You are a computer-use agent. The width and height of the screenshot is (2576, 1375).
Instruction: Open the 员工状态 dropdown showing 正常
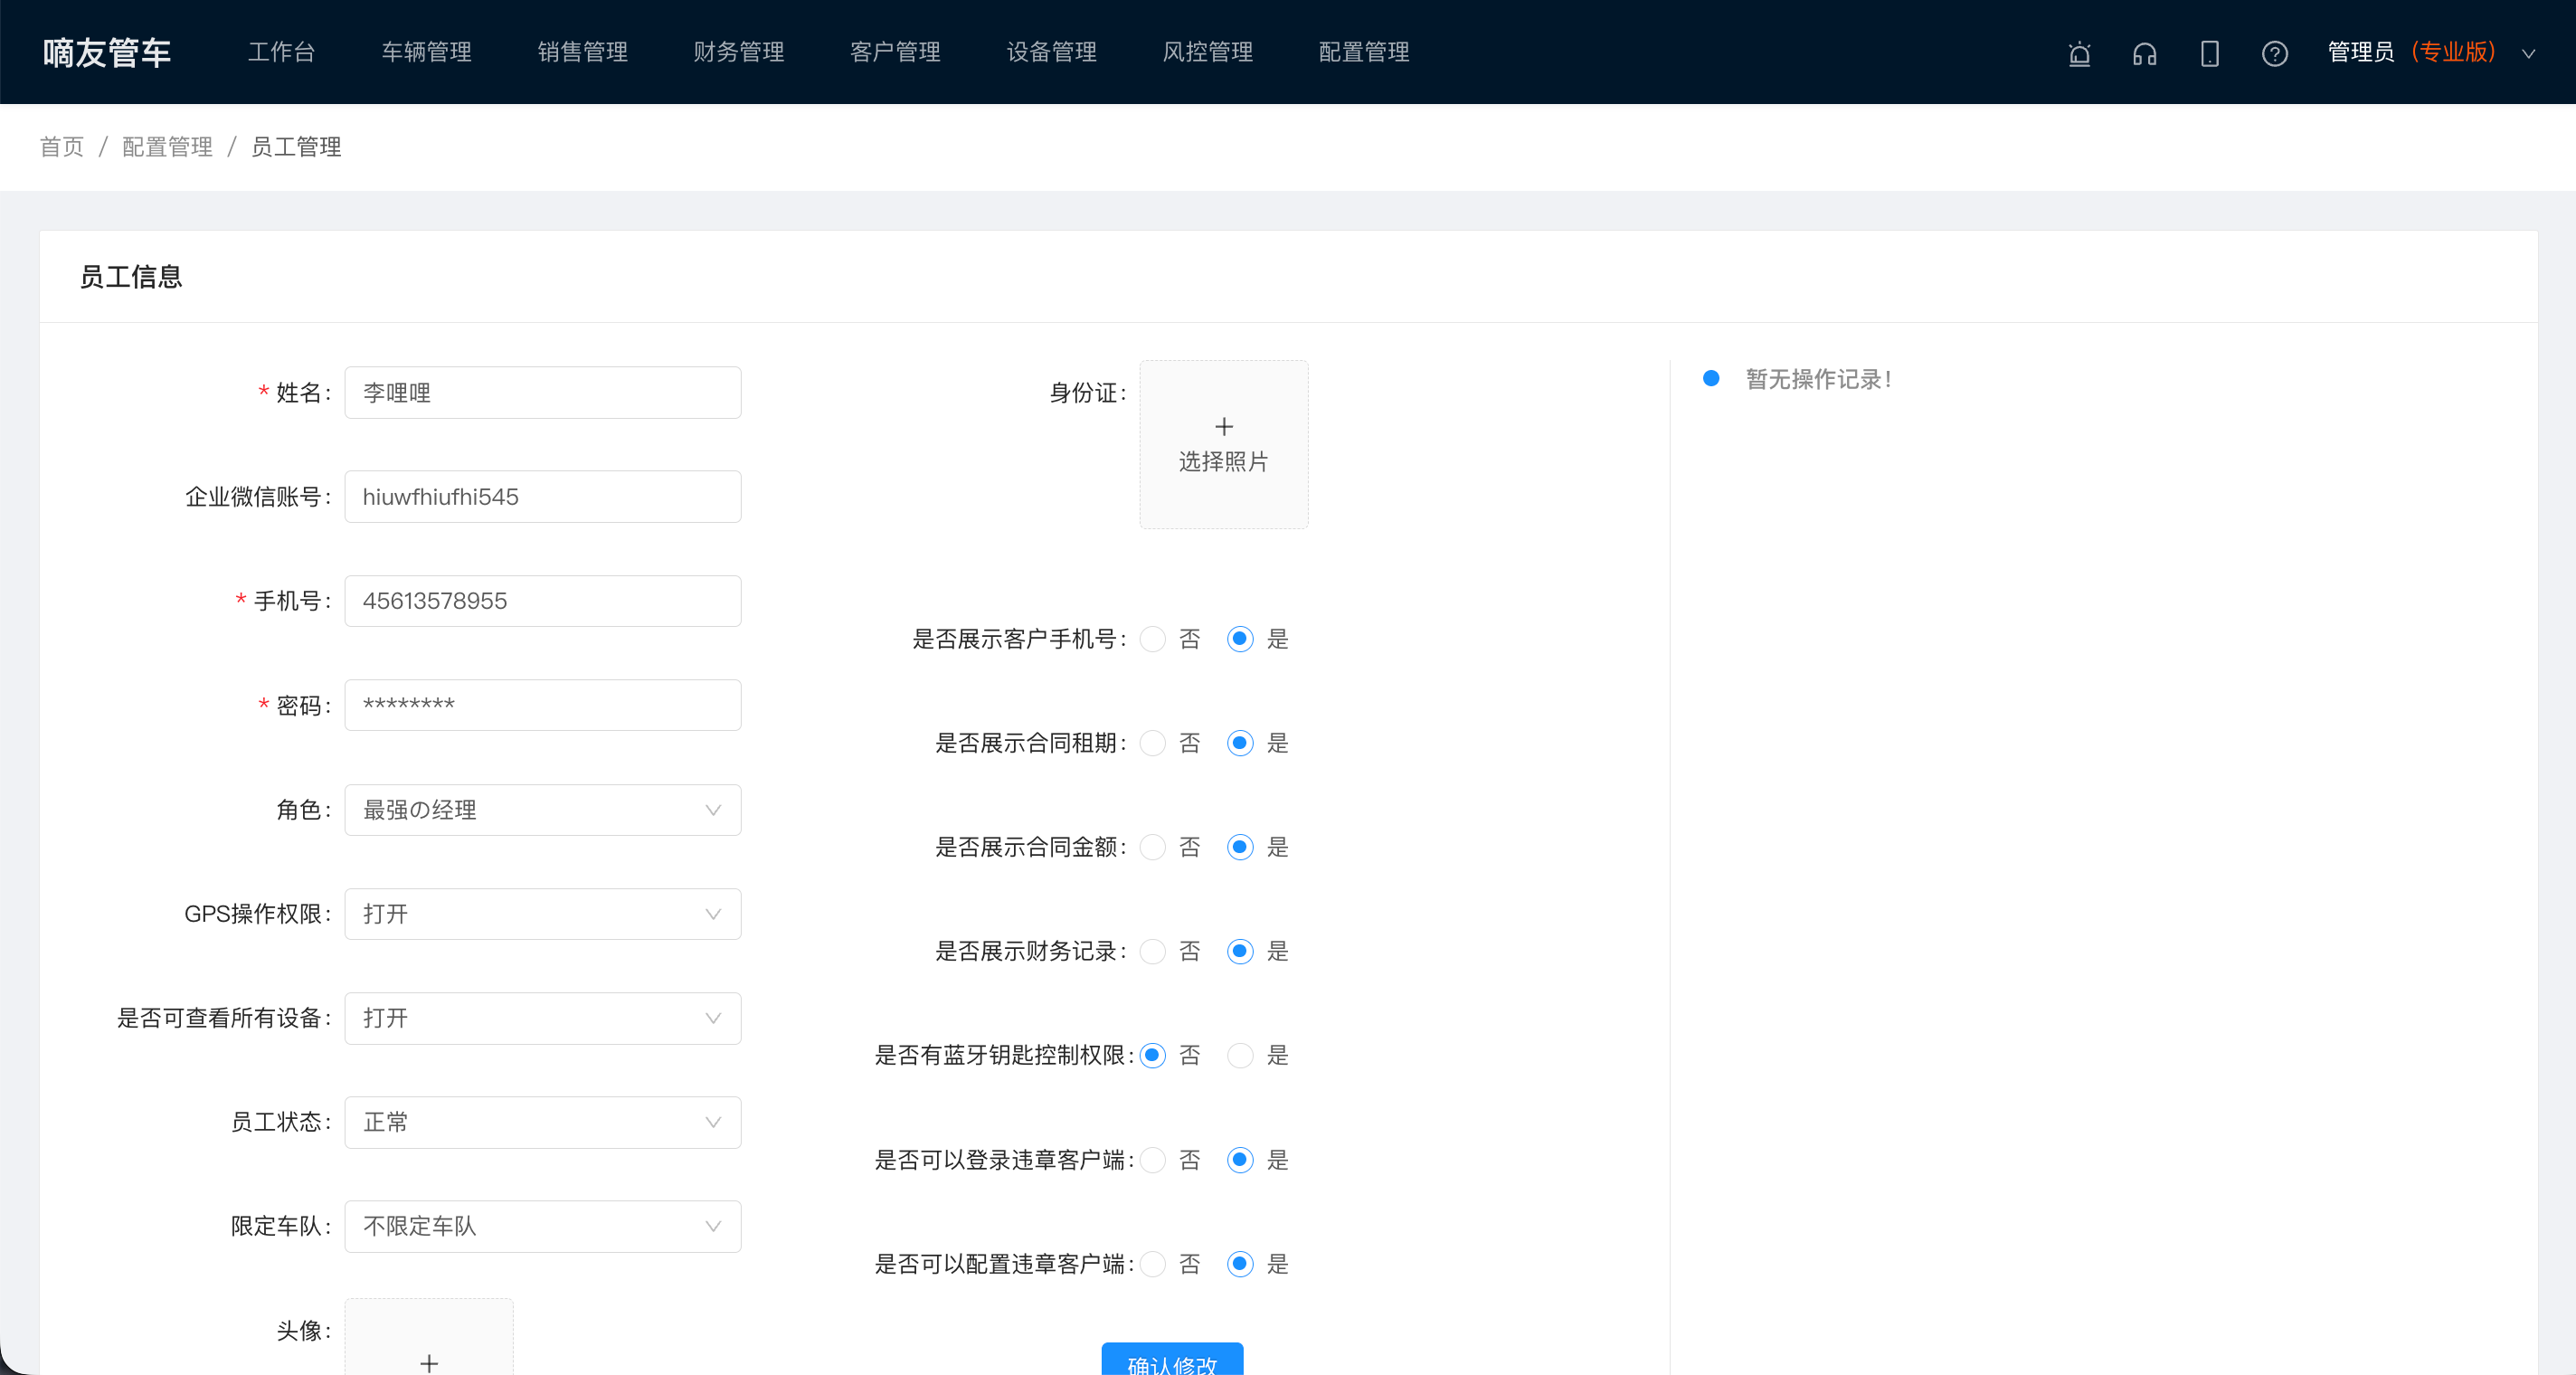[542, 1122]
